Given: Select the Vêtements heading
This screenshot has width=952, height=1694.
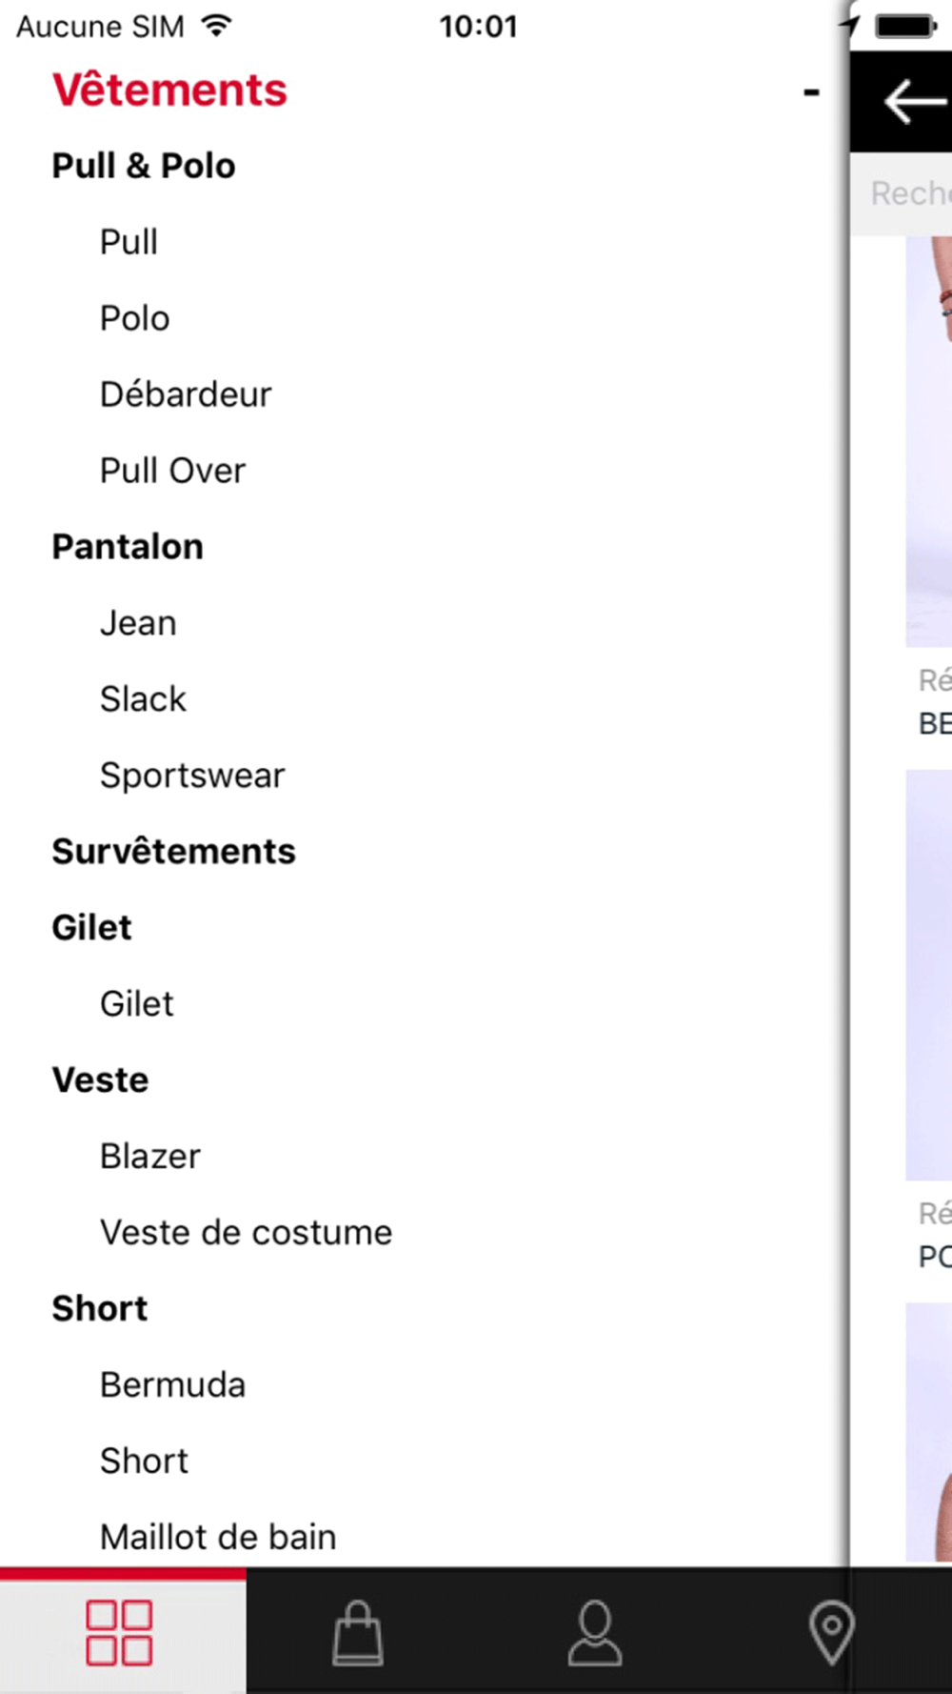Looking at the screenshot, I should [169, 91].
